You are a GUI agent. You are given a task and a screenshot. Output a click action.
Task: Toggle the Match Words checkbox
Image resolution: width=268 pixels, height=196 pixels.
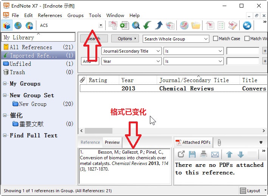(x=247, y=39)
